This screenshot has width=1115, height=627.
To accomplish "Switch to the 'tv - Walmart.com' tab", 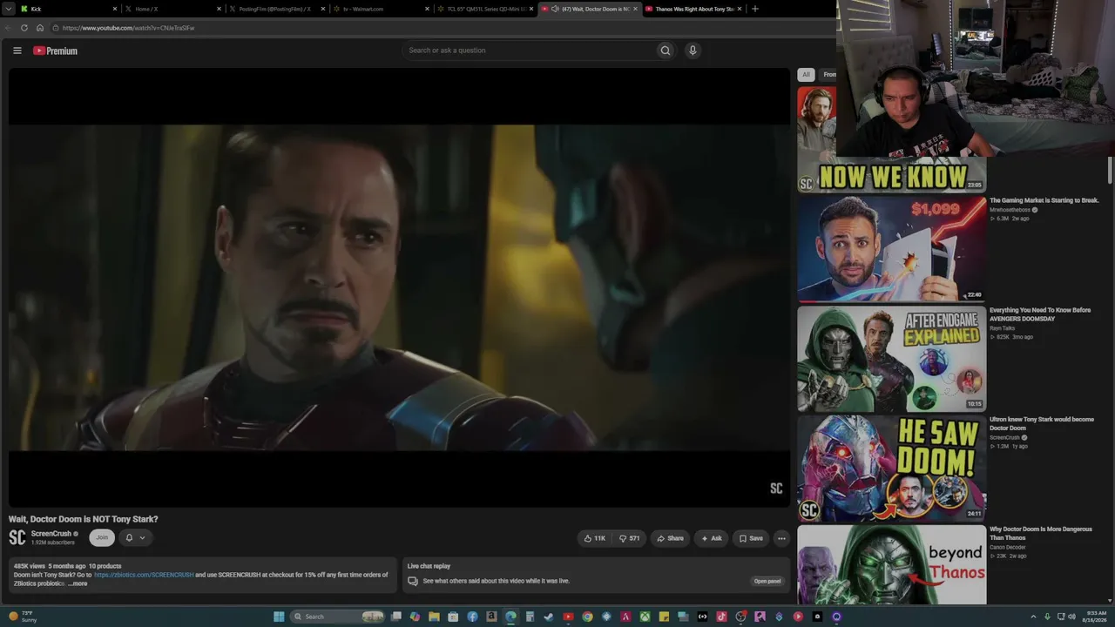I will [x=380, y=9].
